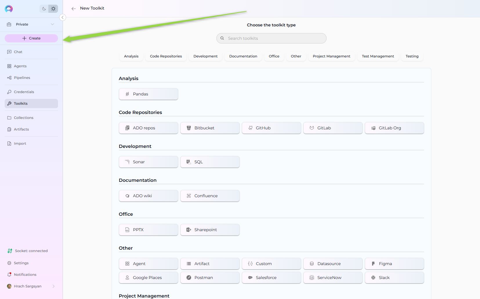Choose the Google Places toolkit
This screenshot has width=480, height=299.
[148, 278]
